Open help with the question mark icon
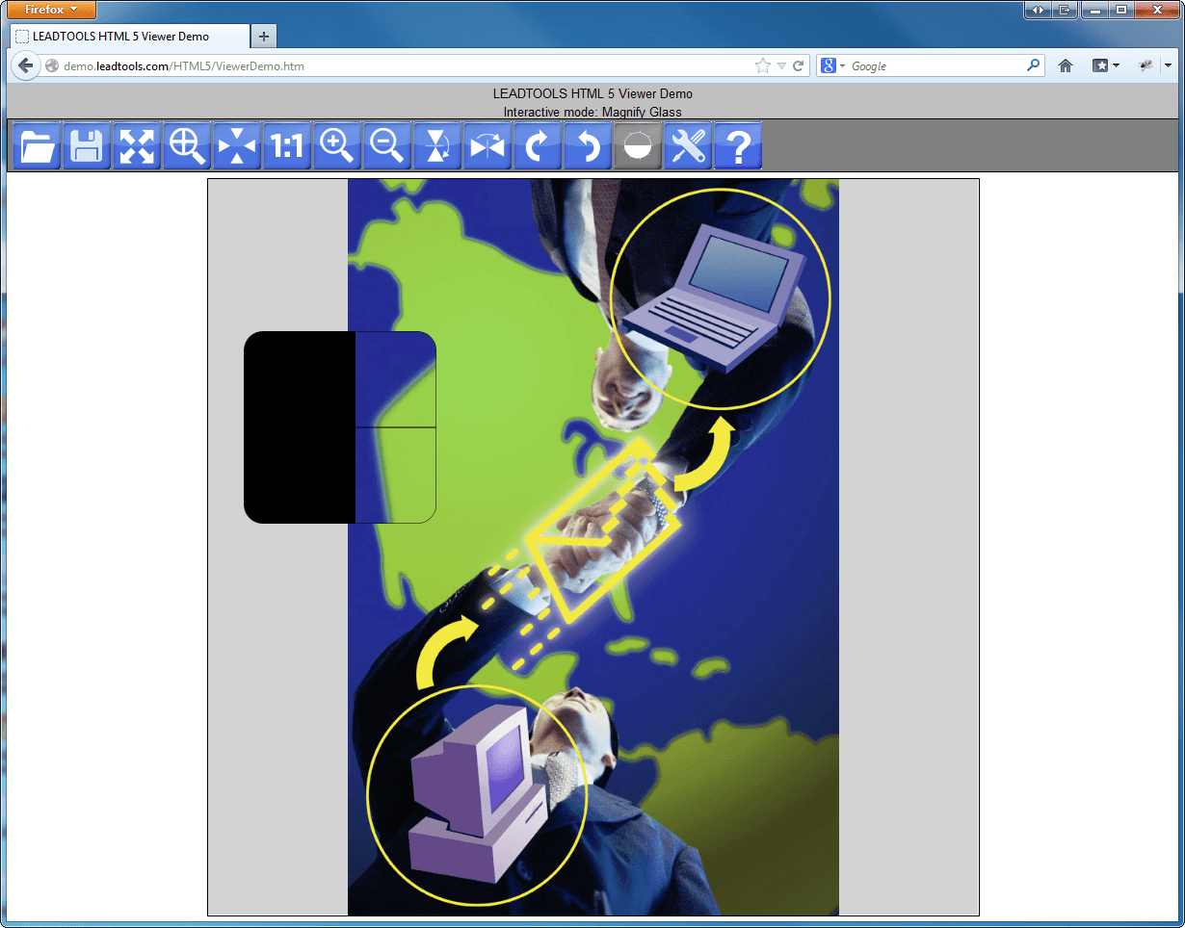The width and height of the screenshot is (1185, 928). tap(738, 146)
